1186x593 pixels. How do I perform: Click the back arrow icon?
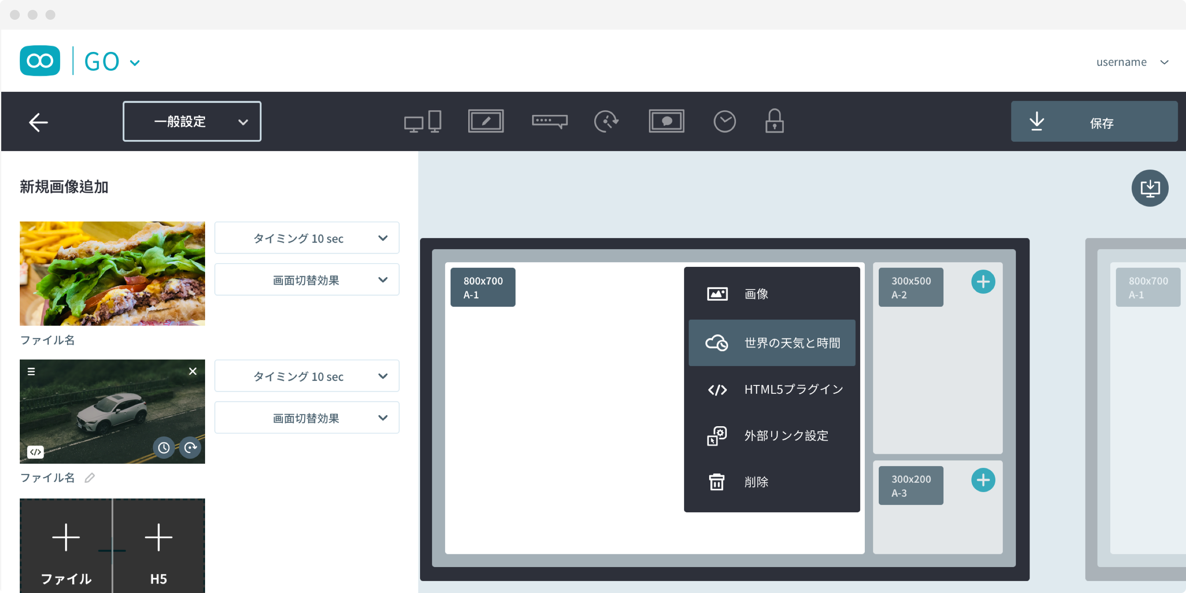coord(38,122)
